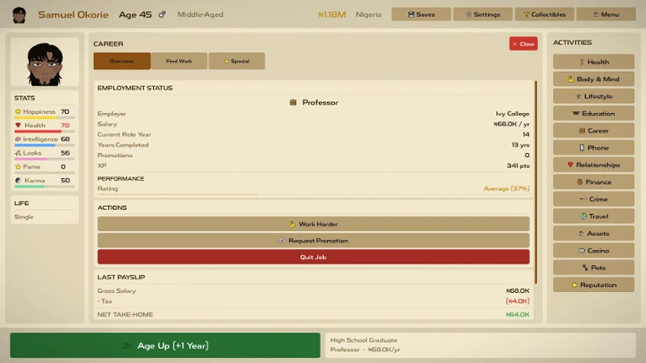This screenshot has height=363, width=646.
Task: Click the red Quit Job button
Action: (x=314, y=257)
